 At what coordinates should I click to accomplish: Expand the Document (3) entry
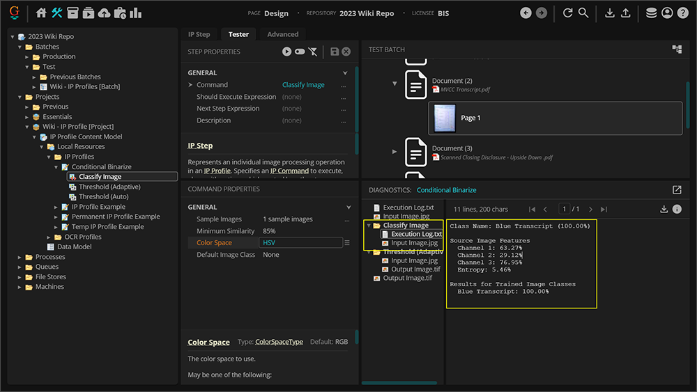[395, 152]
